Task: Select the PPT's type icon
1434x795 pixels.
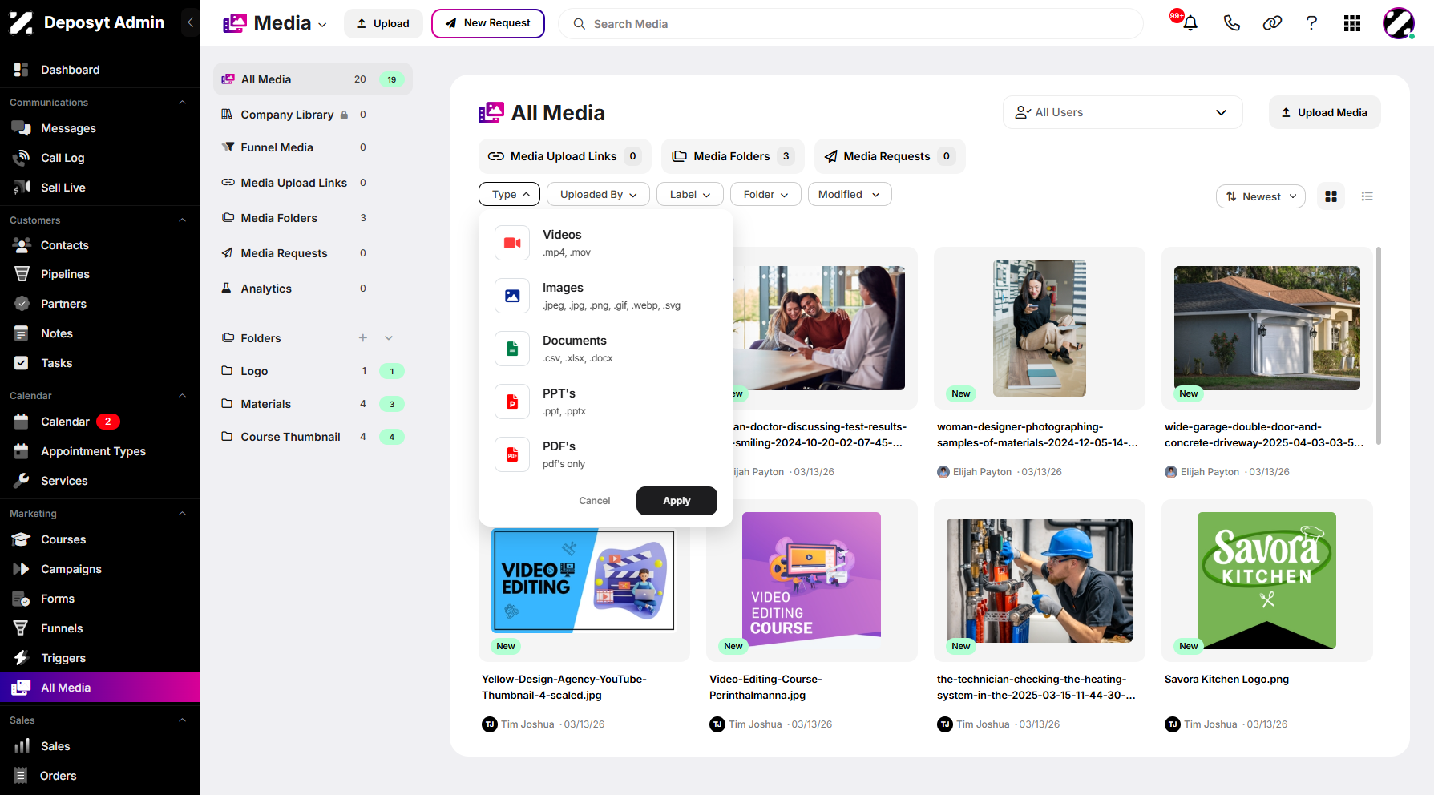Action: click(512, 402)
